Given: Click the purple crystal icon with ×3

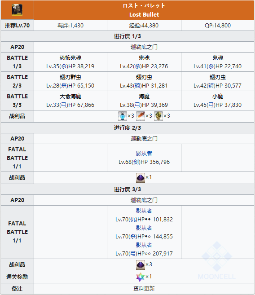Looking at the screenshot, I should tap(141, 265).
